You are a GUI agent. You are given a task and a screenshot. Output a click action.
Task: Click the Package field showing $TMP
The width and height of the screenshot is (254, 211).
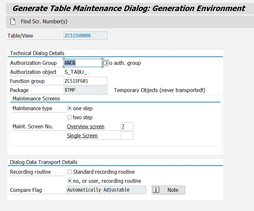(x=86, y=90)
